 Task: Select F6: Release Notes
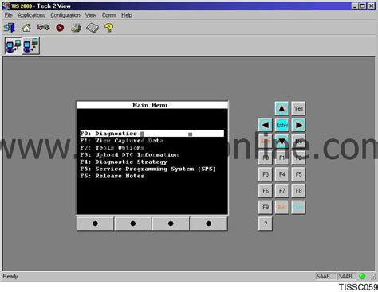tap(112, 176)
